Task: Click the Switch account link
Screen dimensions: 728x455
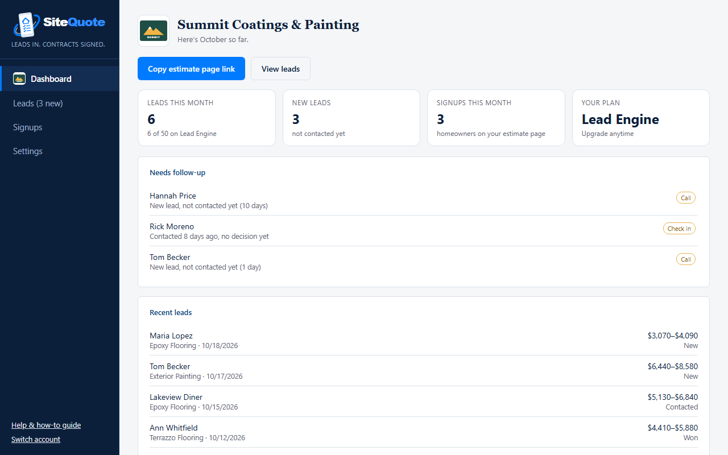Action: tap(36, 439)
